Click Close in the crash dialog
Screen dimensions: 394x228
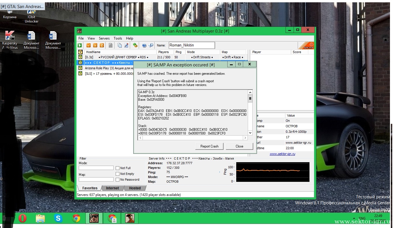[239, 146]
